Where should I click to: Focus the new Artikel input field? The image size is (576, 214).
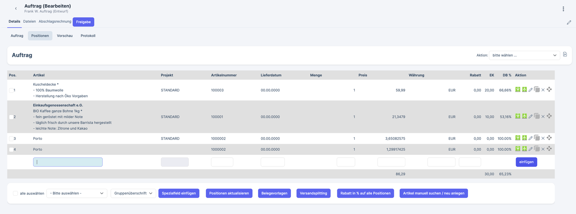click(68, 162)
